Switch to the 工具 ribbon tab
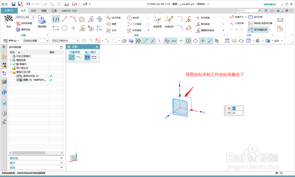Screen dimensions: 295x177 coord(54,11)
